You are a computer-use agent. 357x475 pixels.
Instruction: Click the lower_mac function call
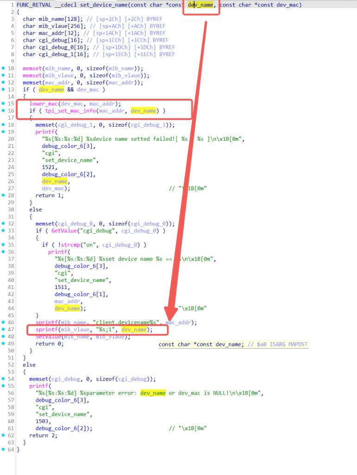tap(44, 103)
